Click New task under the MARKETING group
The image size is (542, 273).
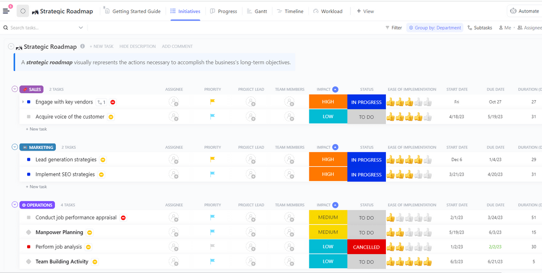pos(37,187)
